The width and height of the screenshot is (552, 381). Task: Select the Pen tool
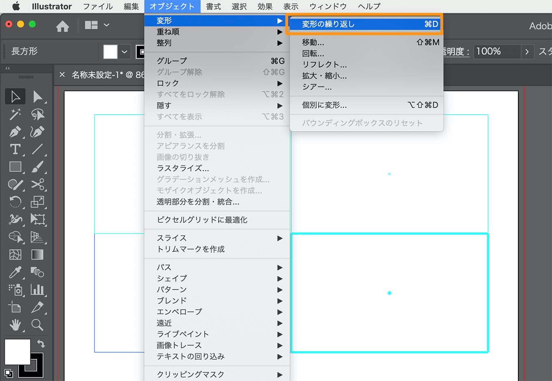tap(15, 132)
